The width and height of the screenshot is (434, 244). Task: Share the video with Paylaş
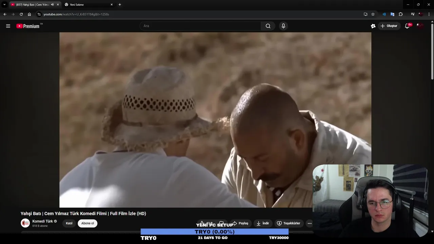pyautogui.click(x=240, y=223)
